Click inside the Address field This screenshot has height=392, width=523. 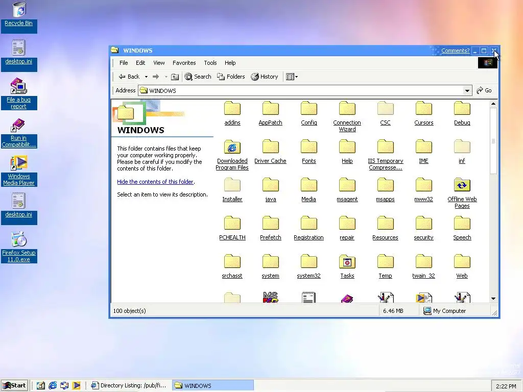(300, 90)
